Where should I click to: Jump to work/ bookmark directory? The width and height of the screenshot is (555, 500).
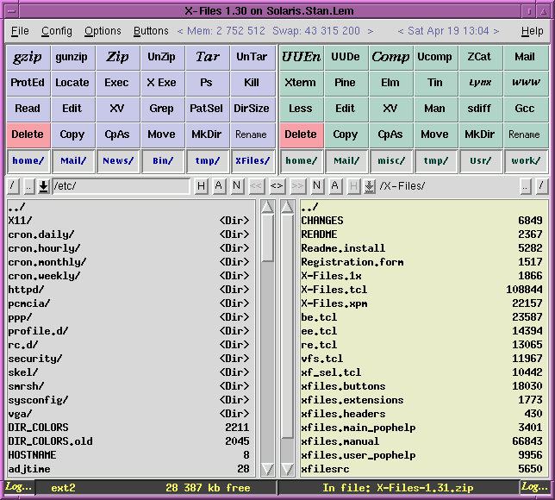tap(526, 161)
